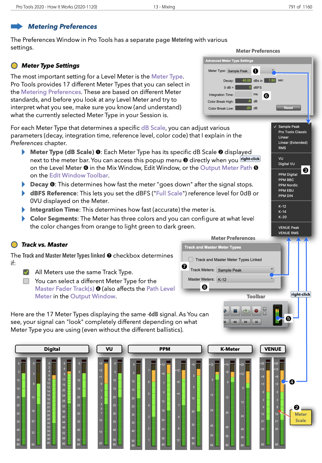
Task: Click the first Digital level meter bar
Action: (23, 403)
